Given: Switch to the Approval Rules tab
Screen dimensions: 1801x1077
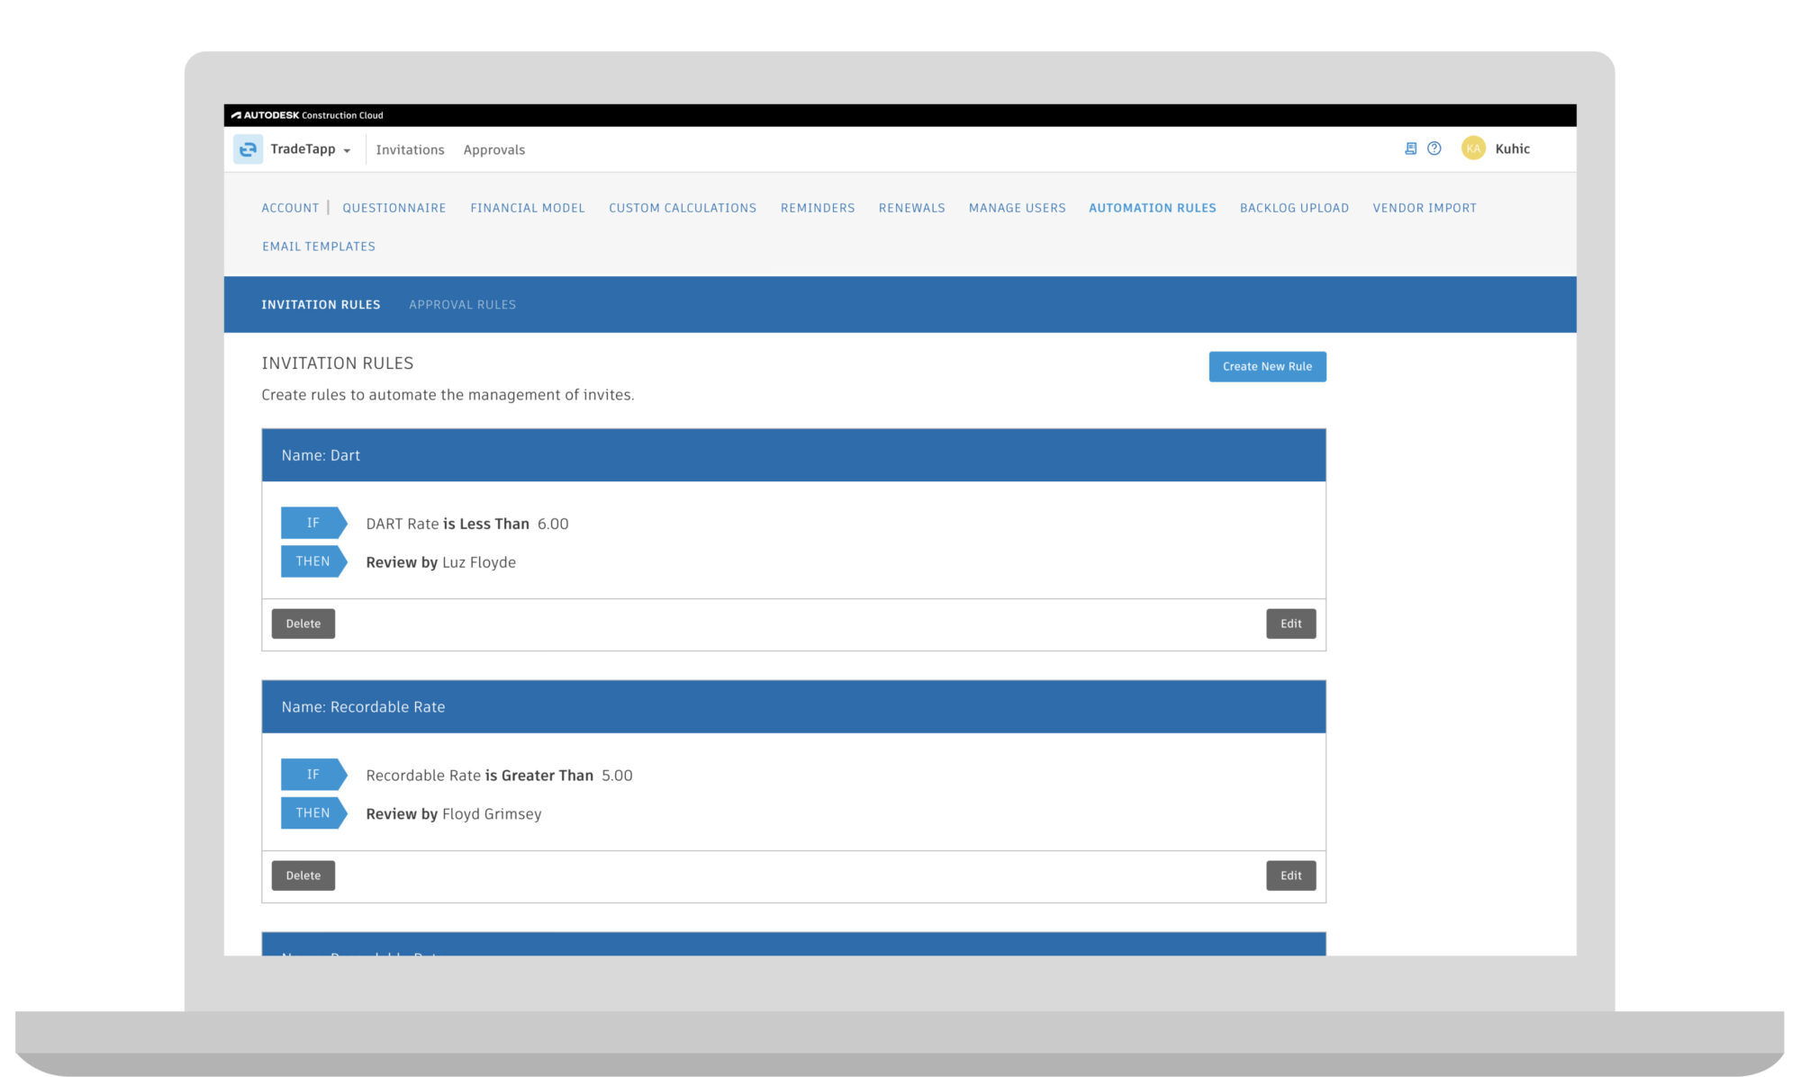Looking at the screenshot, I should coord(462,304).
